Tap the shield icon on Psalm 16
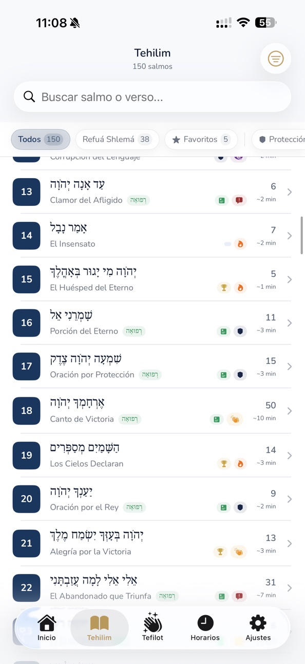The width and height of the screenshot is (305, 664). 240,331
